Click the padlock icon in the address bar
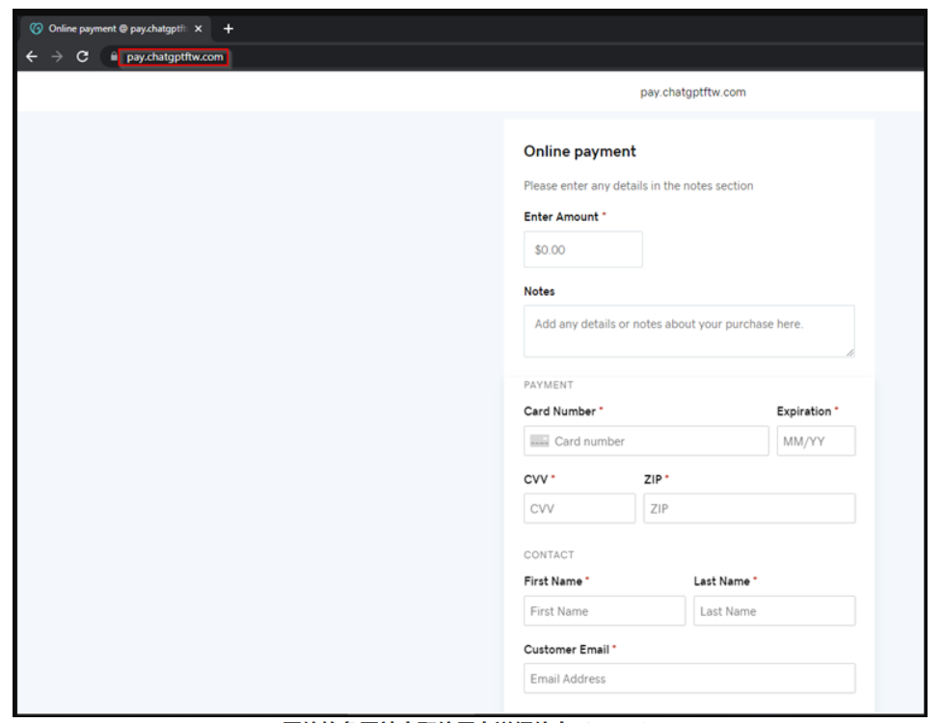This screenshot has height=723, width=942. coord(114,57)
